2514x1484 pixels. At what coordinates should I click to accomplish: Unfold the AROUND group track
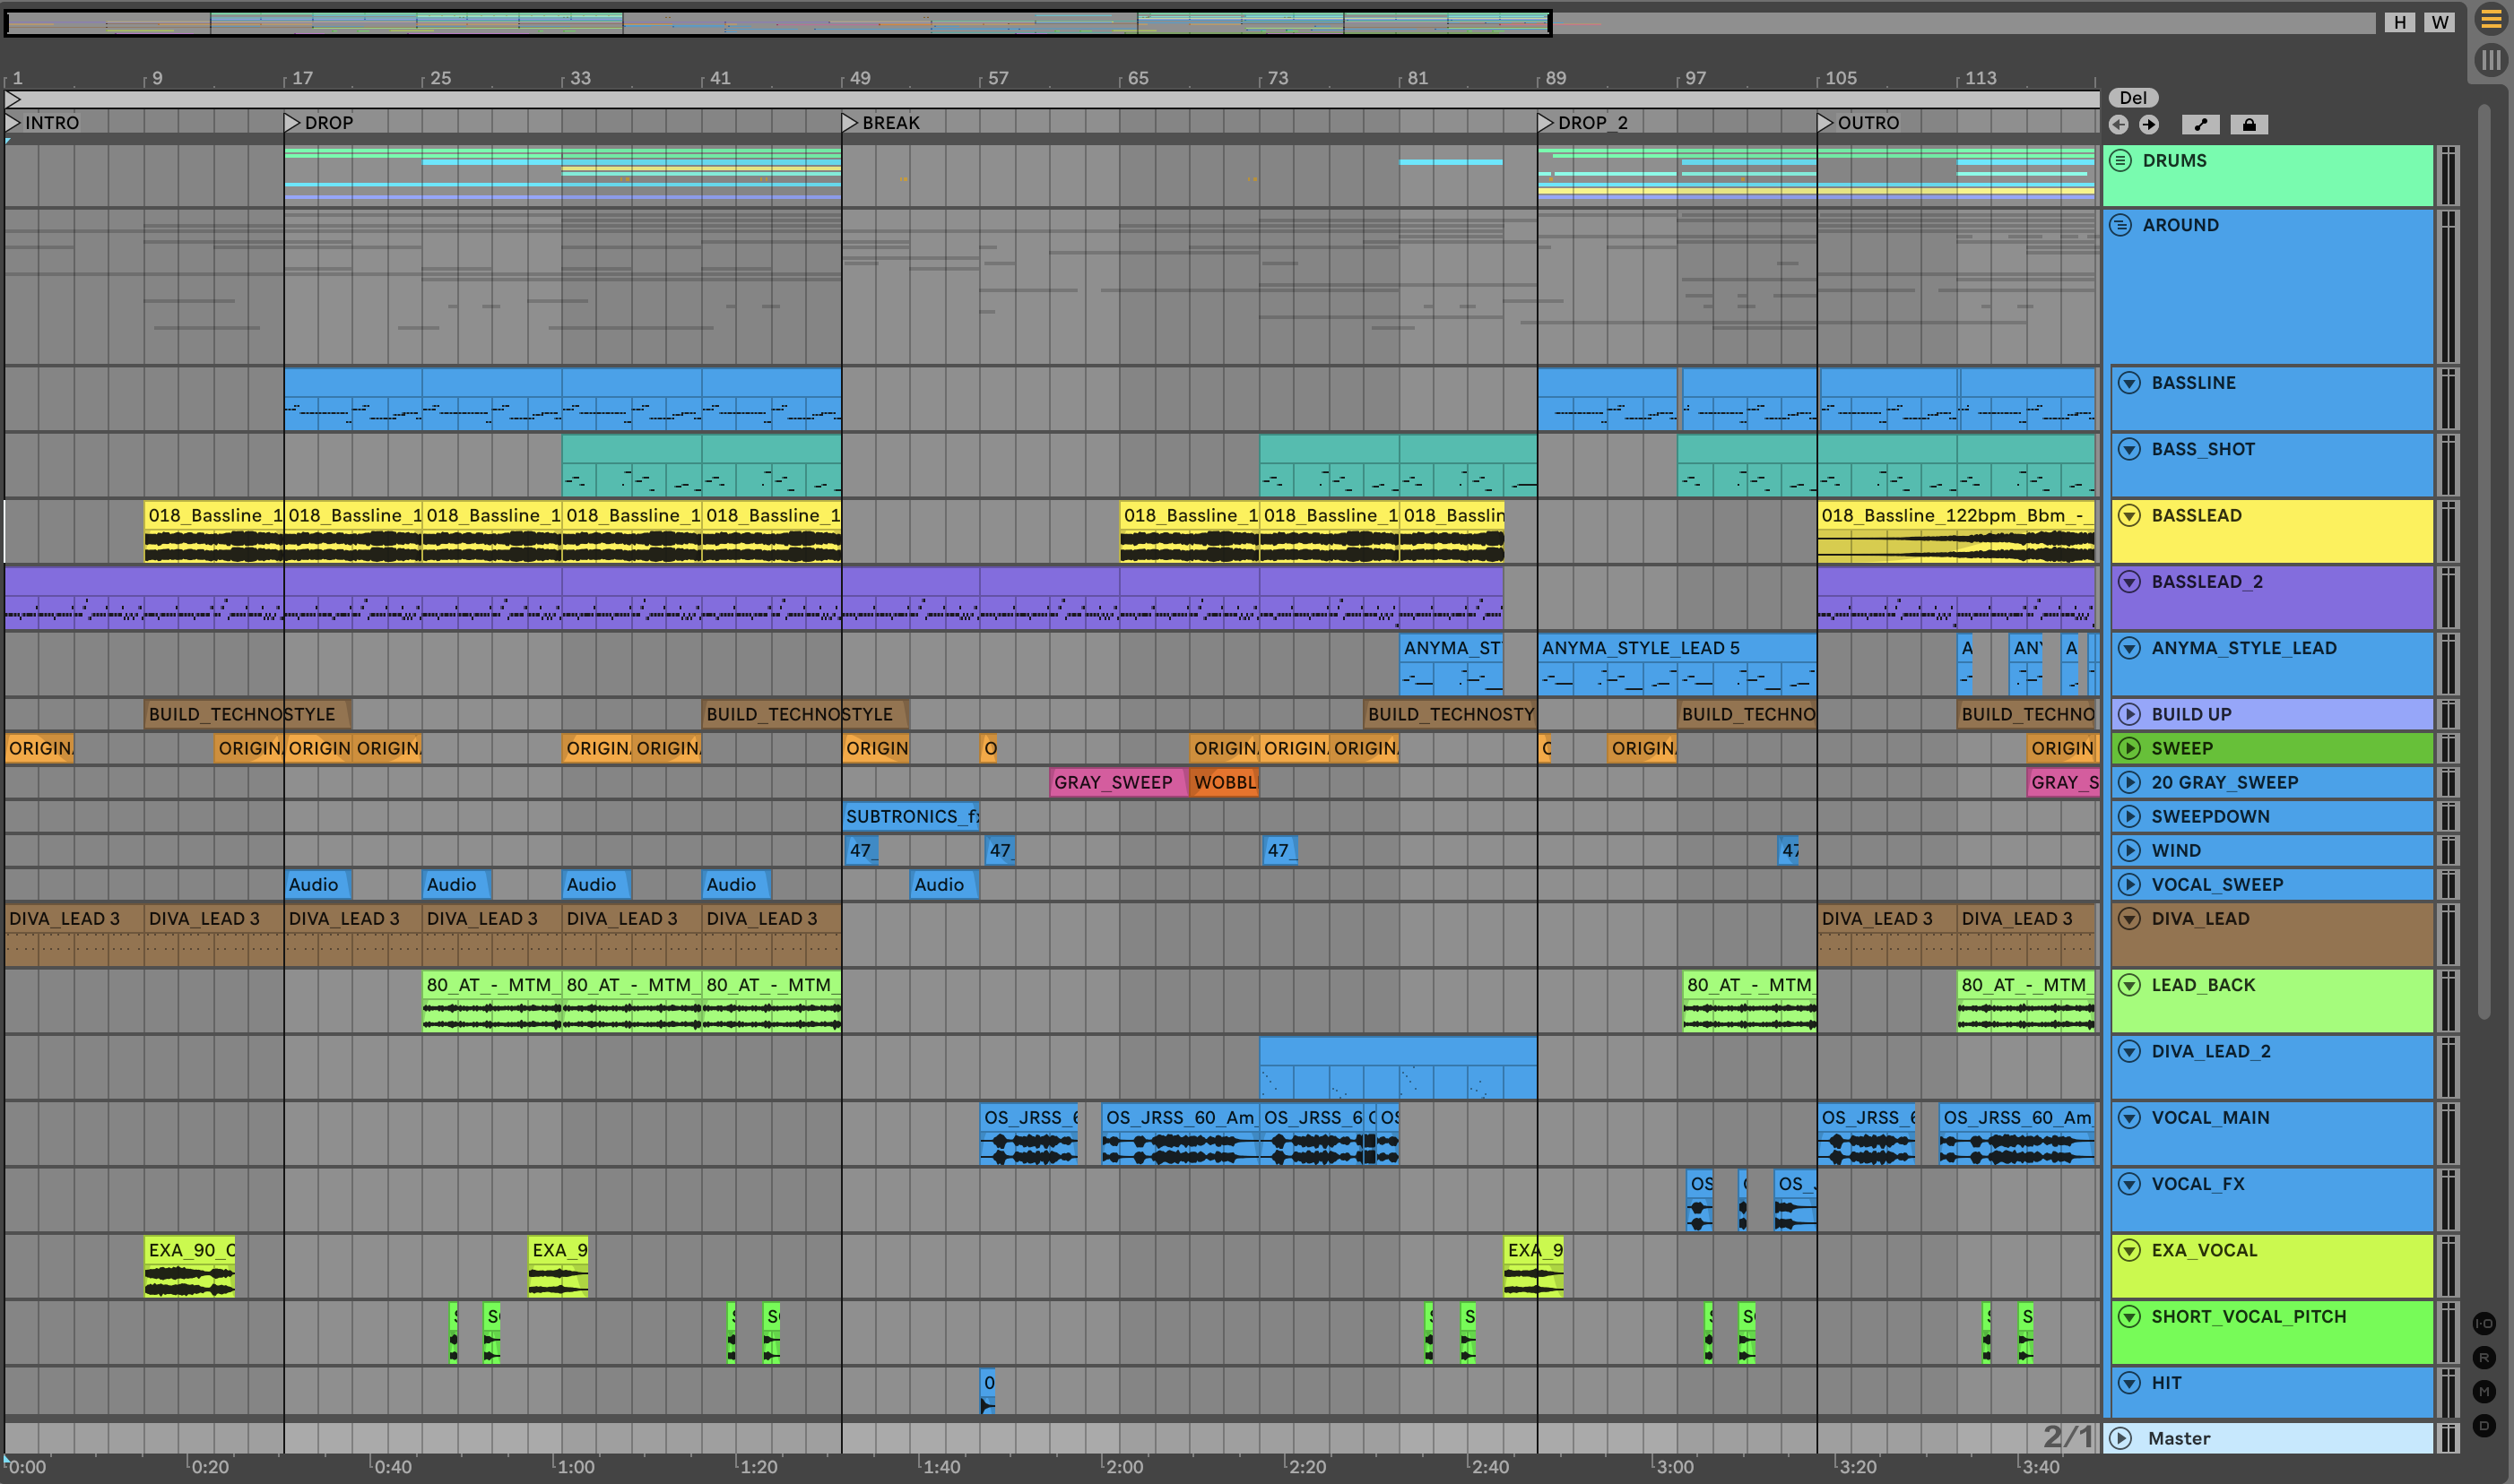tap(2120, 225)
